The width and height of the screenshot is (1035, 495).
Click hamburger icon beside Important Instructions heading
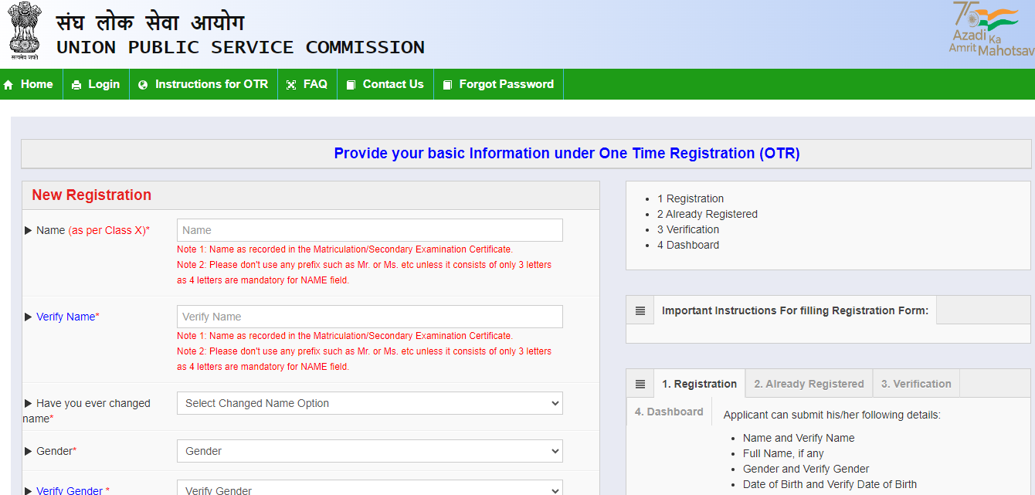pyautogui.click(x=640, y=310)
